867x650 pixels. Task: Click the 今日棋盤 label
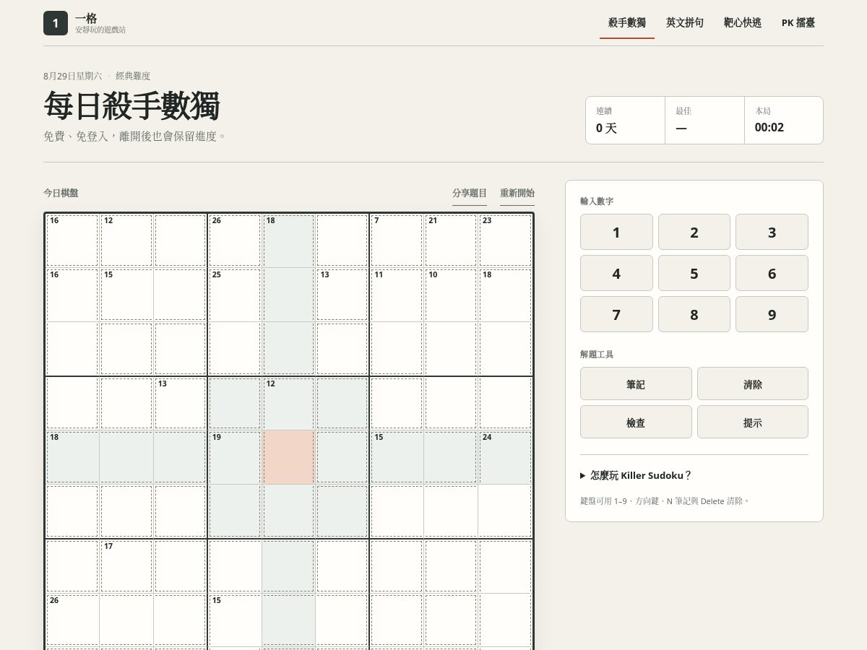61,193
